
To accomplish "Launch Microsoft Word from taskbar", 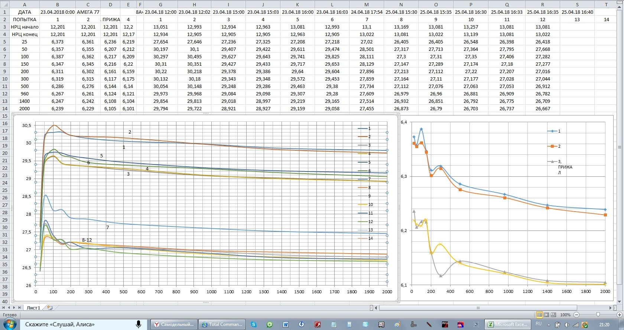I will 286,324.
